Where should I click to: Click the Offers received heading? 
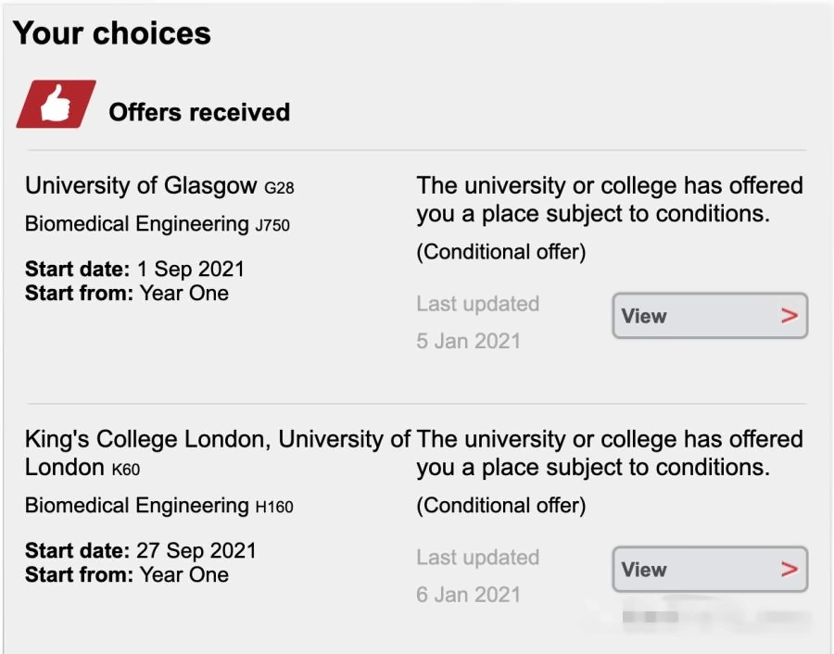point(199,112)
